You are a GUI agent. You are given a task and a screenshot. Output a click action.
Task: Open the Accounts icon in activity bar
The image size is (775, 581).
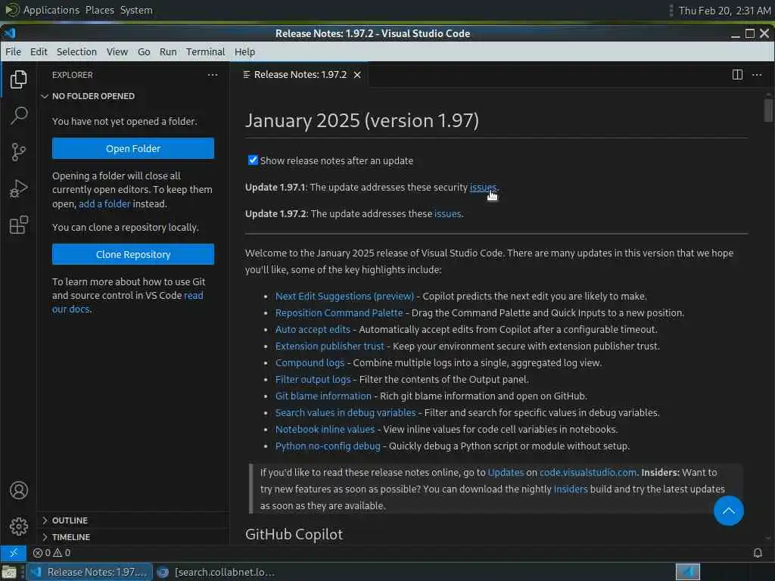click(x=19, y=490)
